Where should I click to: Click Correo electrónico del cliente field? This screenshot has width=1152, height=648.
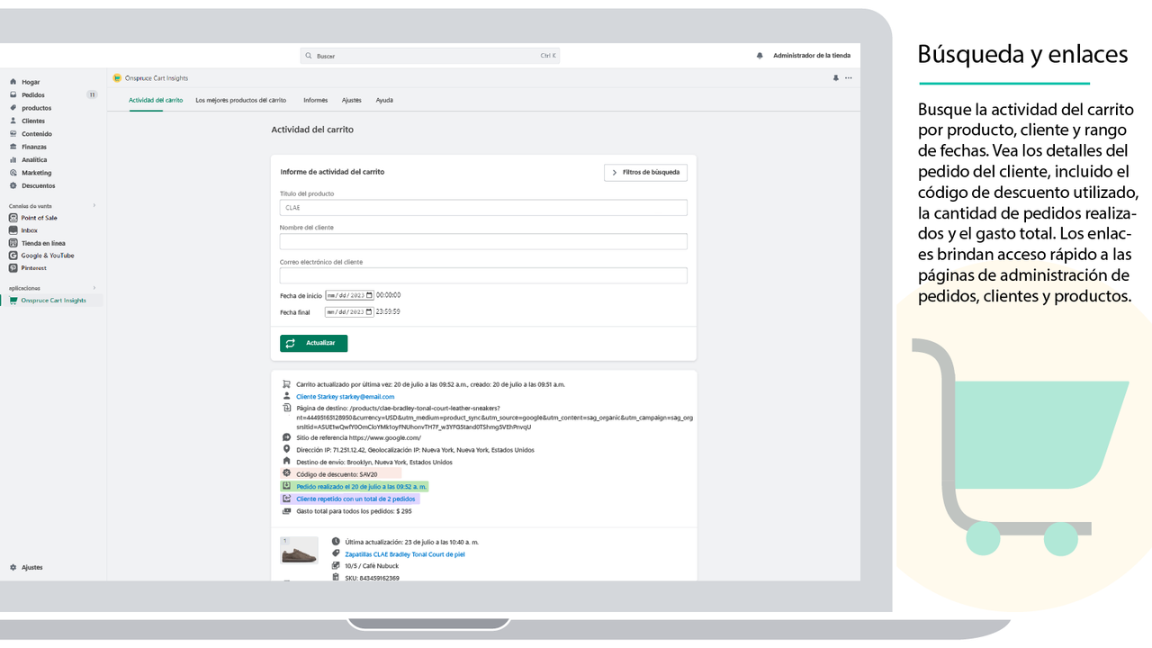[483, 275]
